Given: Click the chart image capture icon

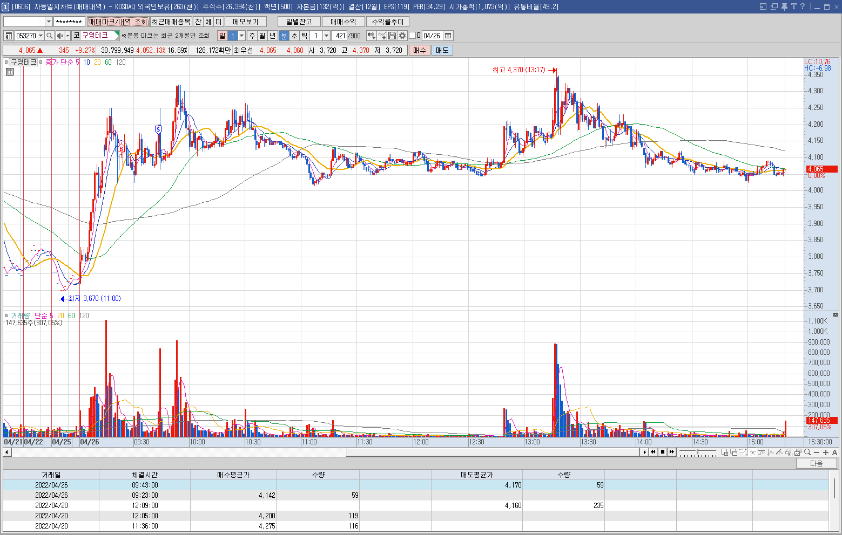Looking at the screenshot, I should click(x=798, y=452).
